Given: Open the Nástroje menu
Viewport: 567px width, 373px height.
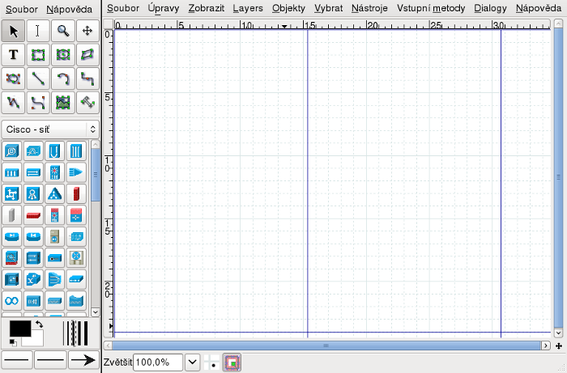Looking at the screenshot, I should tap(369, 9).
